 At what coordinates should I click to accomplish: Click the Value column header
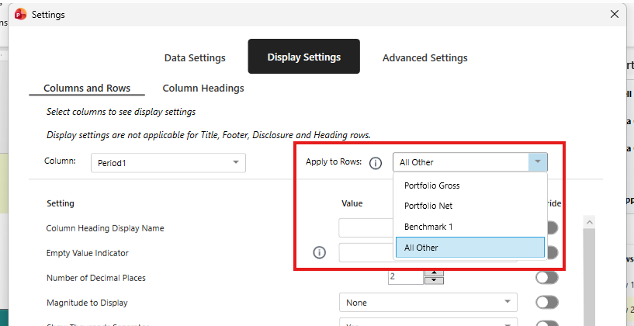[x=352, y=203]
